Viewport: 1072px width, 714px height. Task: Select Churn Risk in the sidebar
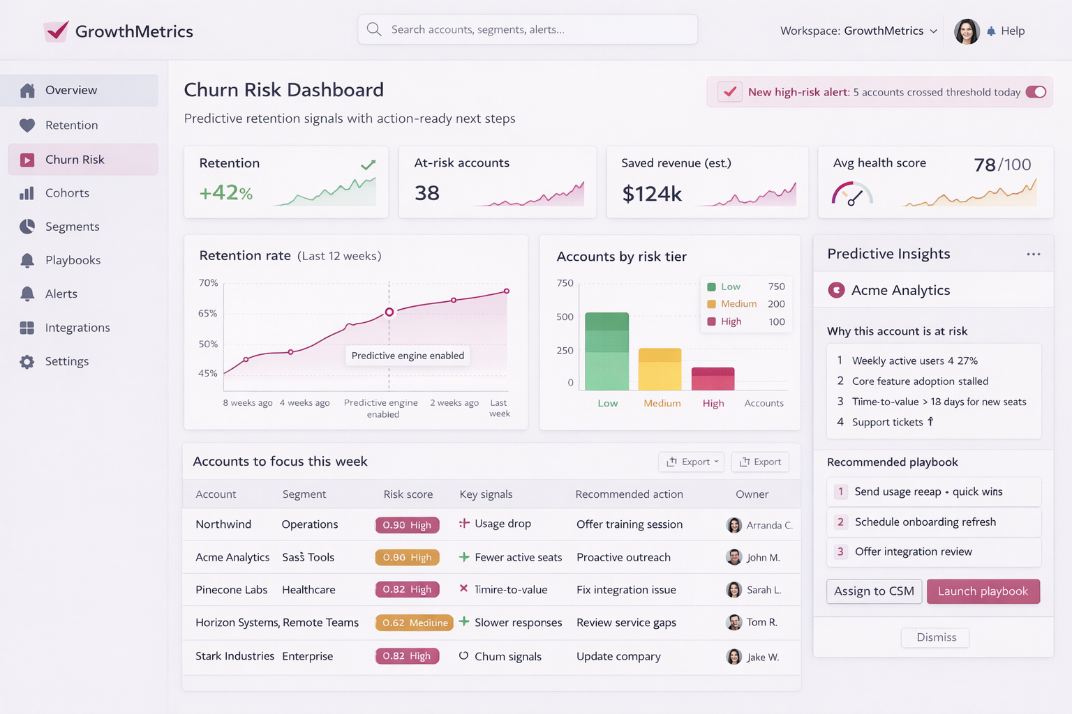click(x=74, y=159)
